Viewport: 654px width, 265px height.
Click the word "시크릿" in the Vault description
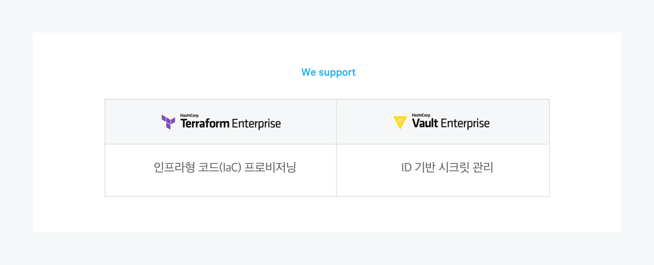454,167
